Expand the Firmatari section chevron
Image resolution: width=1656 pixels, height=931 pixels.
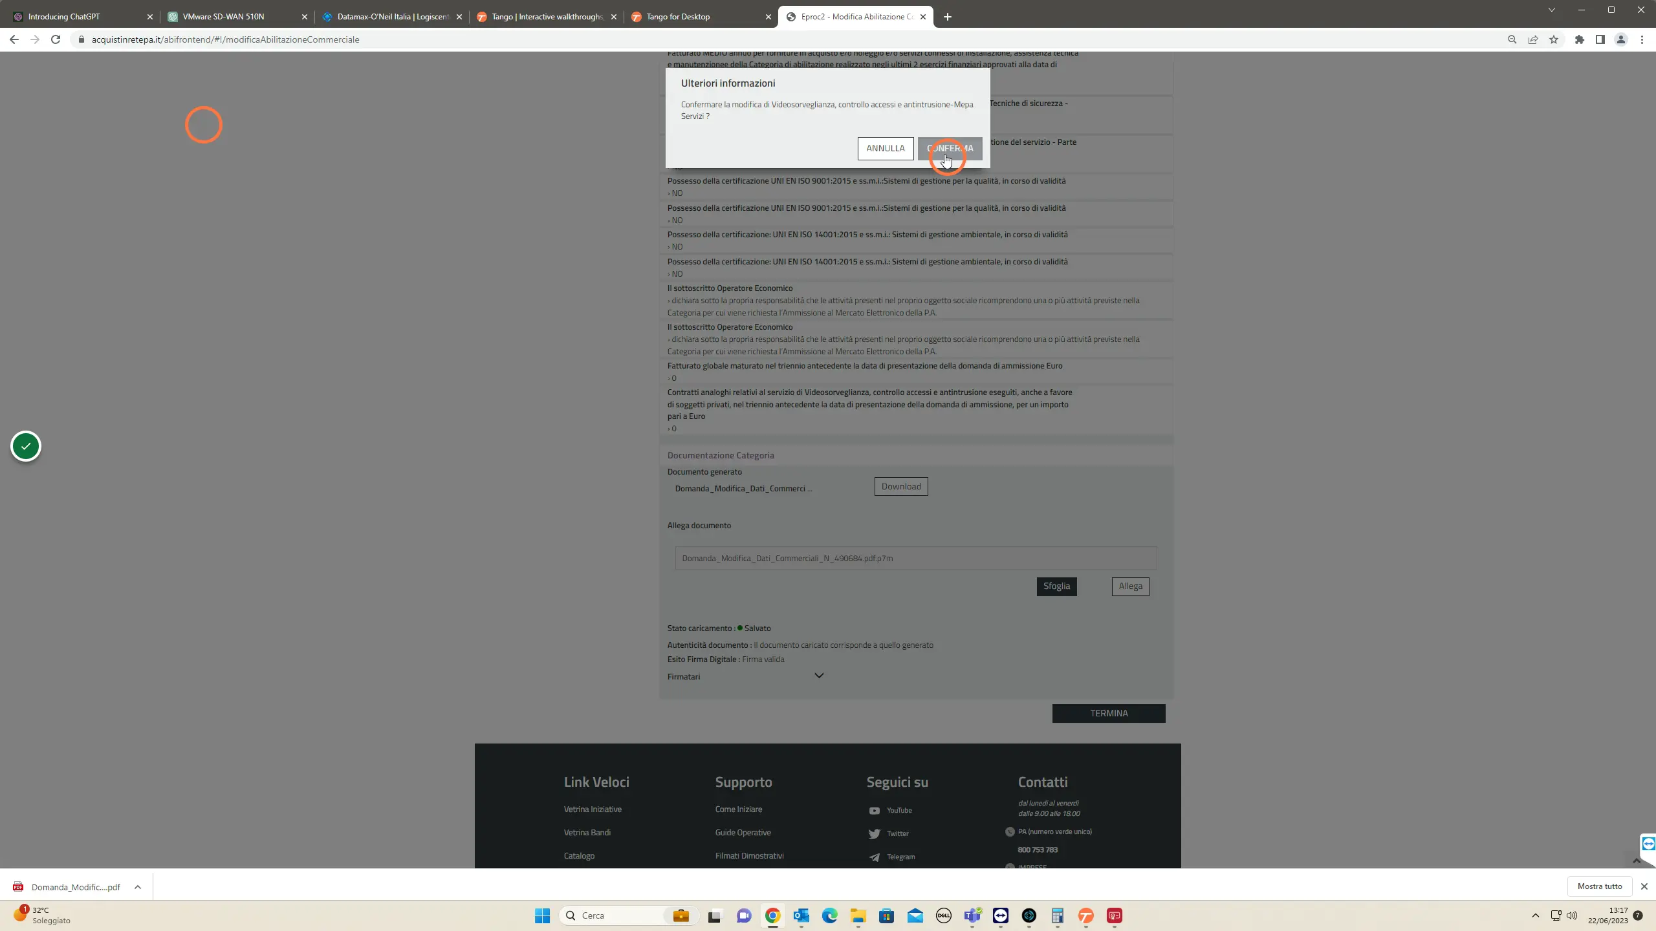click(x=819, y=676)
